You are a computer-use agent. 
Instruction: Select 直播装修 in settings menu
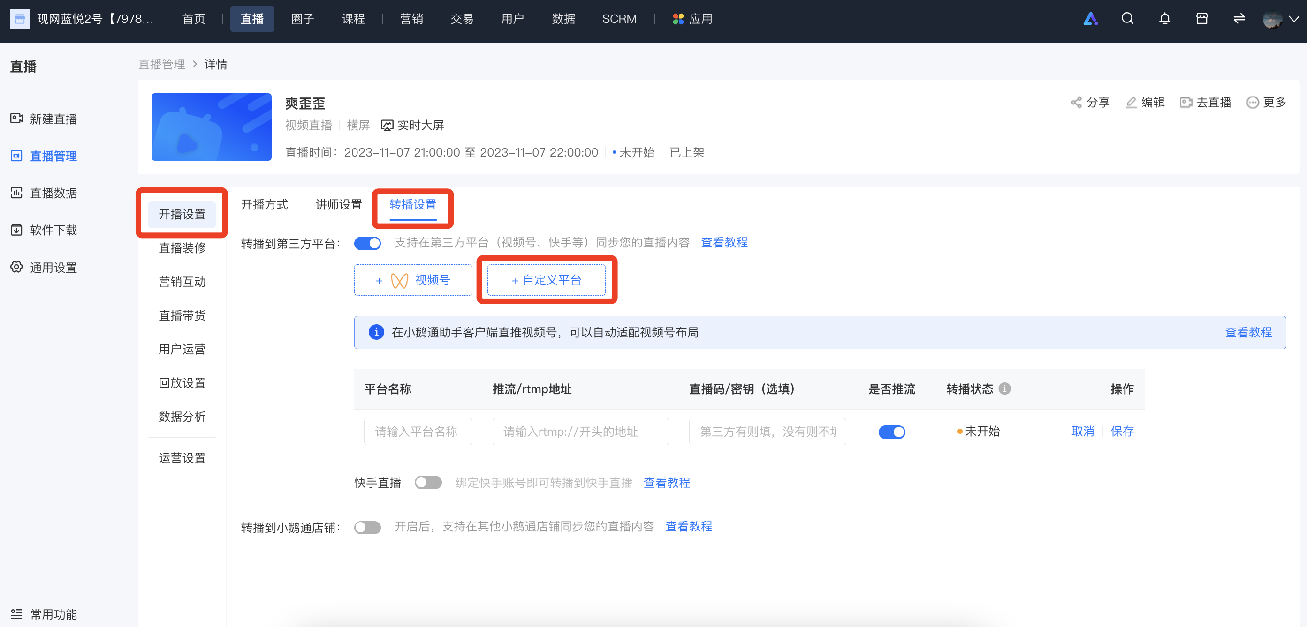click(182, 248)
